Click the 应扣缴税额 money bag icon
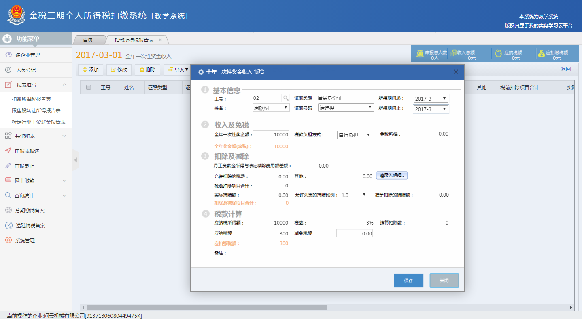The height and width of the screenshot is (319, 582). coord(541,52)
